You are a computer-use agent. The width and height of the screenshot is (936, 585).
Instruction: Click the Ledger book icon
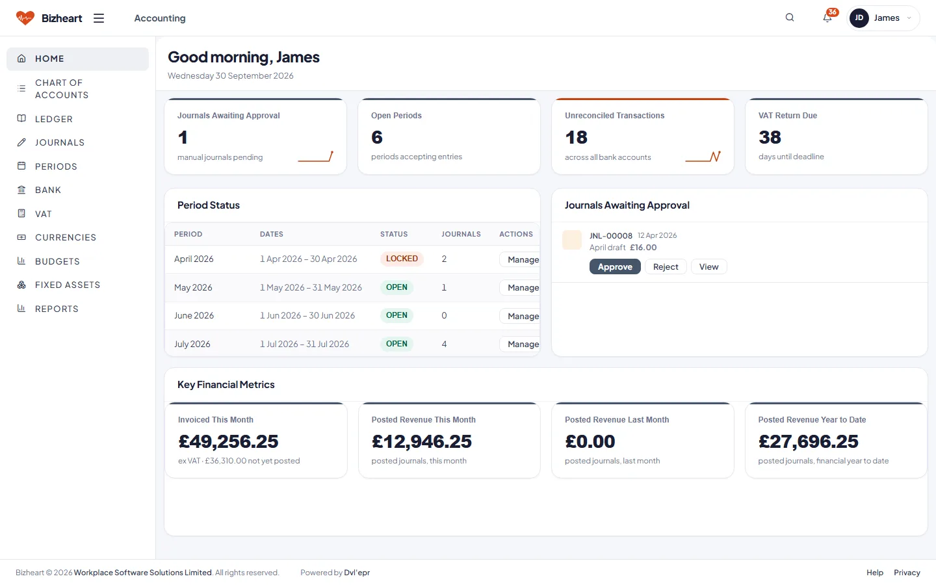pyautogui.click(x=21, y=118)
